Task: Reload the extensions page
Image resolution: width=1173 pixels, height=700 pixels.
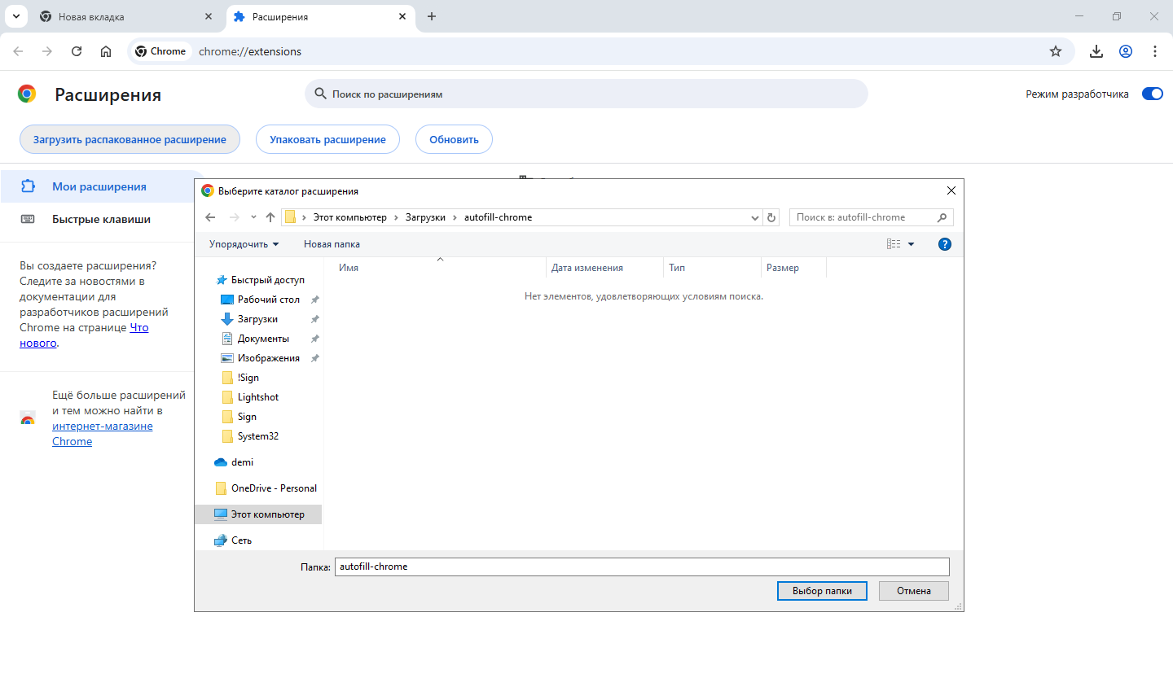Action: pos(77,51)
